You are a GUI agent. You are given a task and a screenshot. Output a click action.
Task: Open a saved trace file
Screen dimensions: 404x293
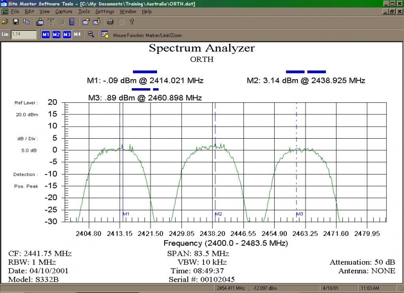click(x=6, y=22)
